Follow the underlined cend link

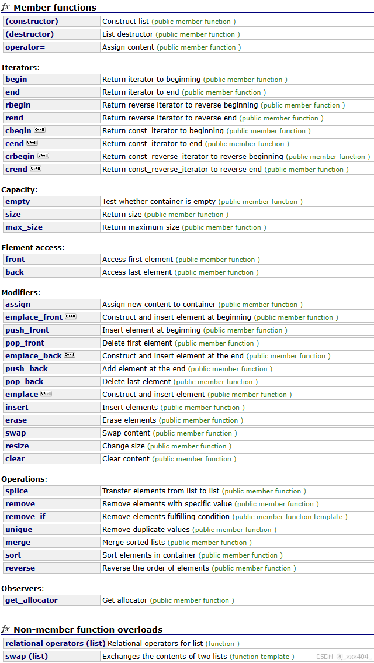pos(15,144)
